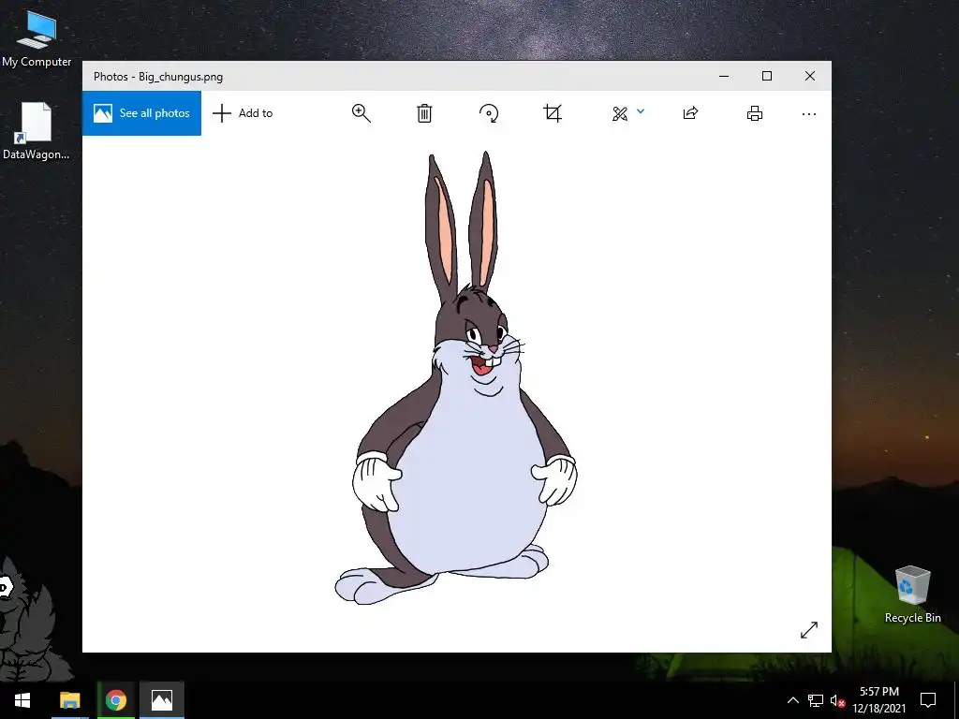Close the Photos window
Image resolution: width=959 pixels, height=719 pixels.
[x=810, y=77]
